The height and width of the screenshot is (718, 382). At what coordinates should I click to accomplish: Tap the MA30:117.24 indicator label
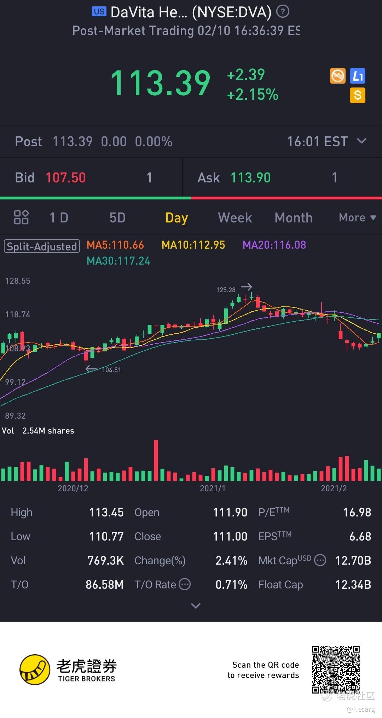(118, 261)
